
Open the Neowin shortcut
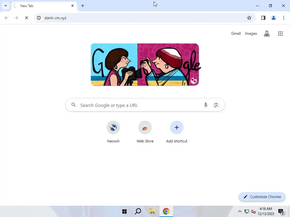click(x=113, y=132)
